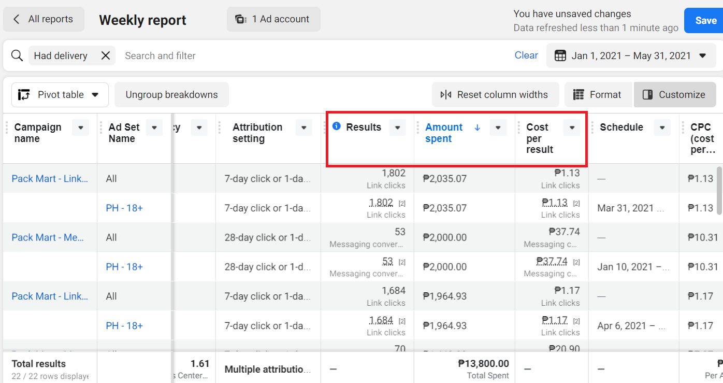
Task: Open Campaign name column menu
Action: pos(80,127)
